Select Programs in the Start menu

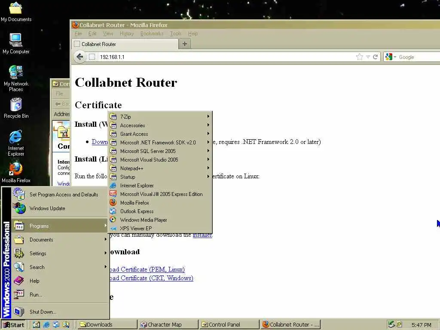click(60, 226)
